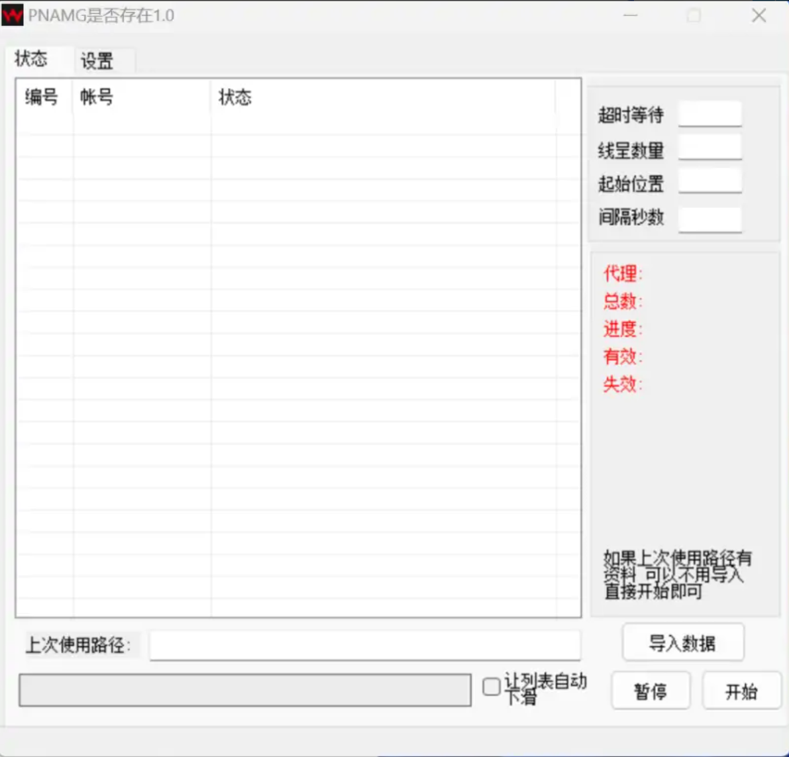
Task: Click the red W application icon
Action: click(13, 15)
